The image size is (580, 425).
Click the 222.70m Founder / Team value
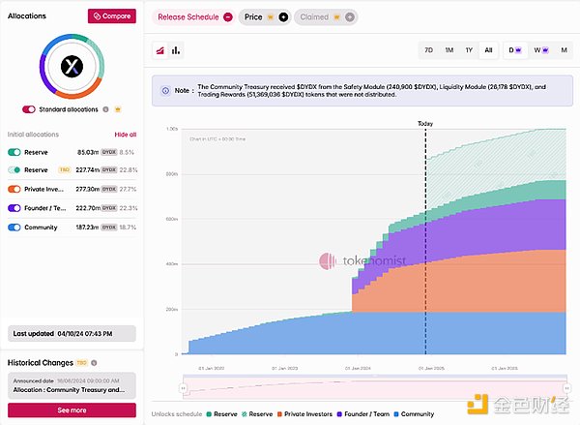tap(88, 208)
